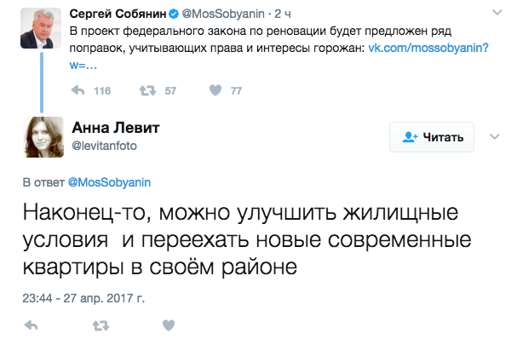
Task: Follow Anna Levit with Читать button
Action: pos(432,137)
